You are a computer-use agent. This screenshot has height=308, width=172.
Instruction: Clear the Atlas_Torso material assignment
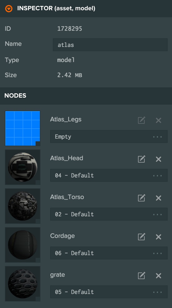point(159,198)
